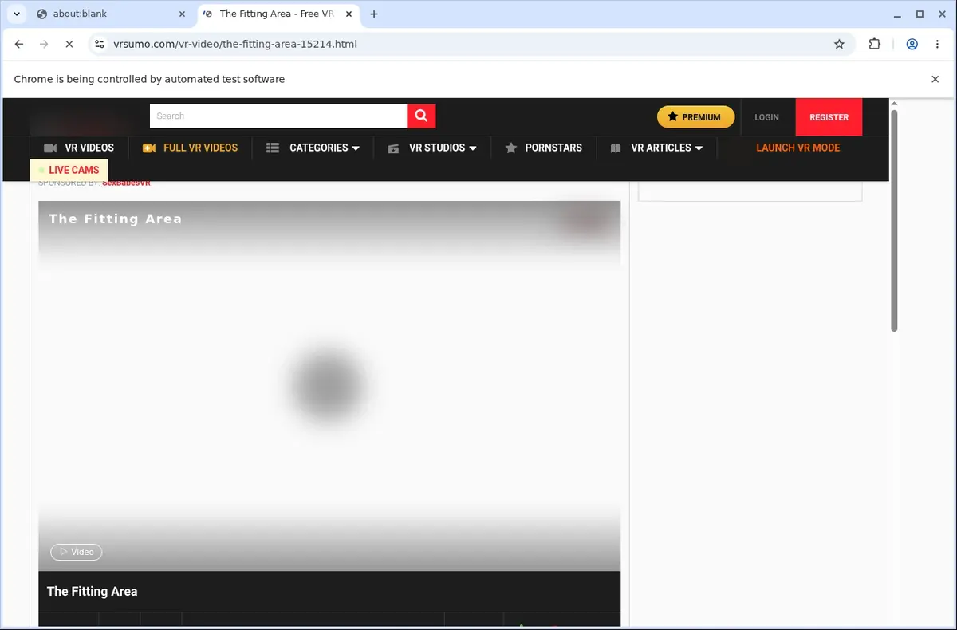Open the Chrome profile icon
Viewport: 957px width, 630px height.
pyautogui.click(x=912, y=44)
